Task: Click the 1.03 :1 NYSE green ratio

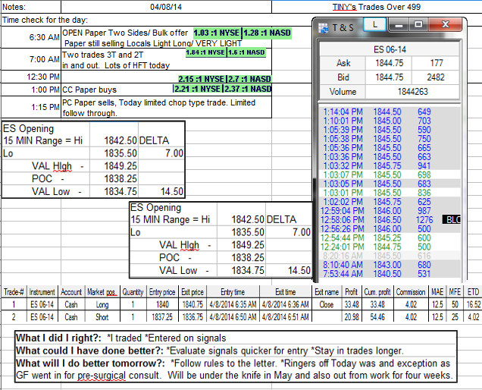Action: tap(217, 33)
